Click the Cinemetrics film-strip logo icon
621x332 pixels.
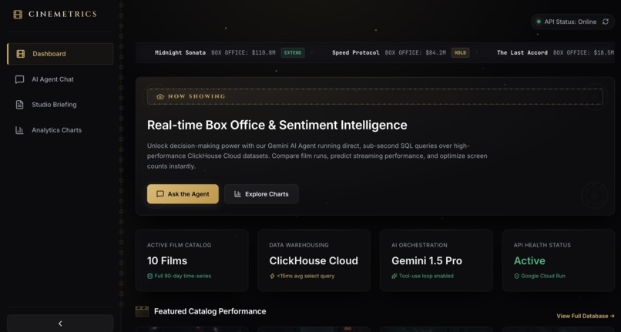click(18, 15)
